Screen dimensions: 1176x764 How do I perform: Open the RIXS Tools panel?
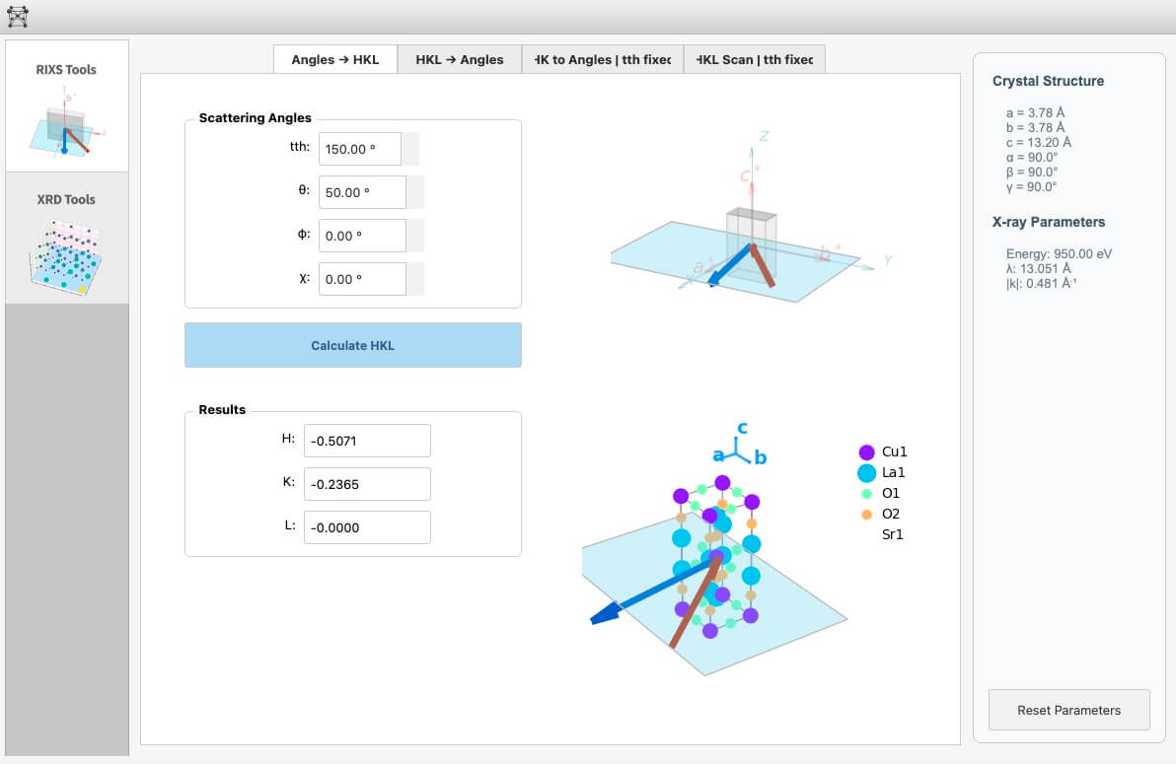[x=66, y=106]
